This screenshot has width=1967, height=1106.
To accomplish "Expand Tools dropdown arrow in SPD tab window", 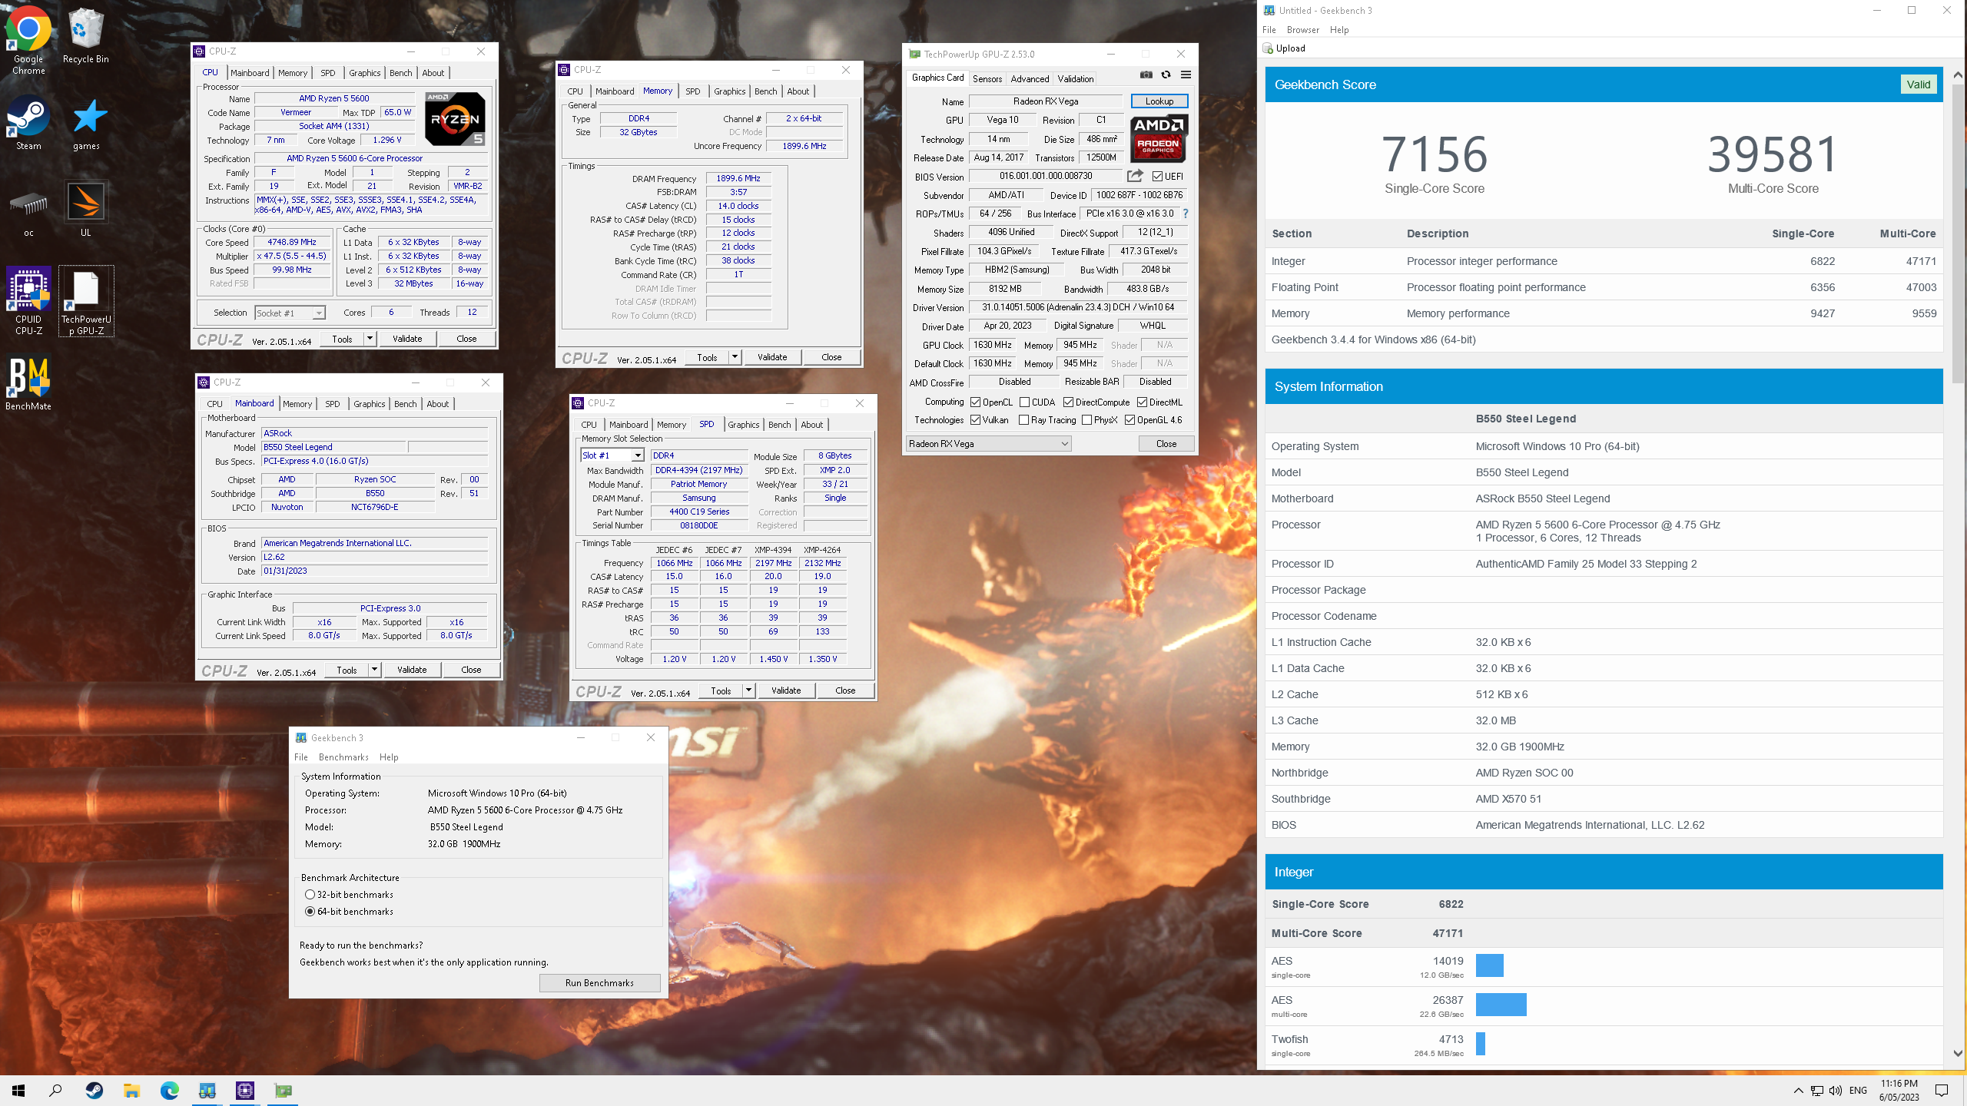I will [748, 690].
